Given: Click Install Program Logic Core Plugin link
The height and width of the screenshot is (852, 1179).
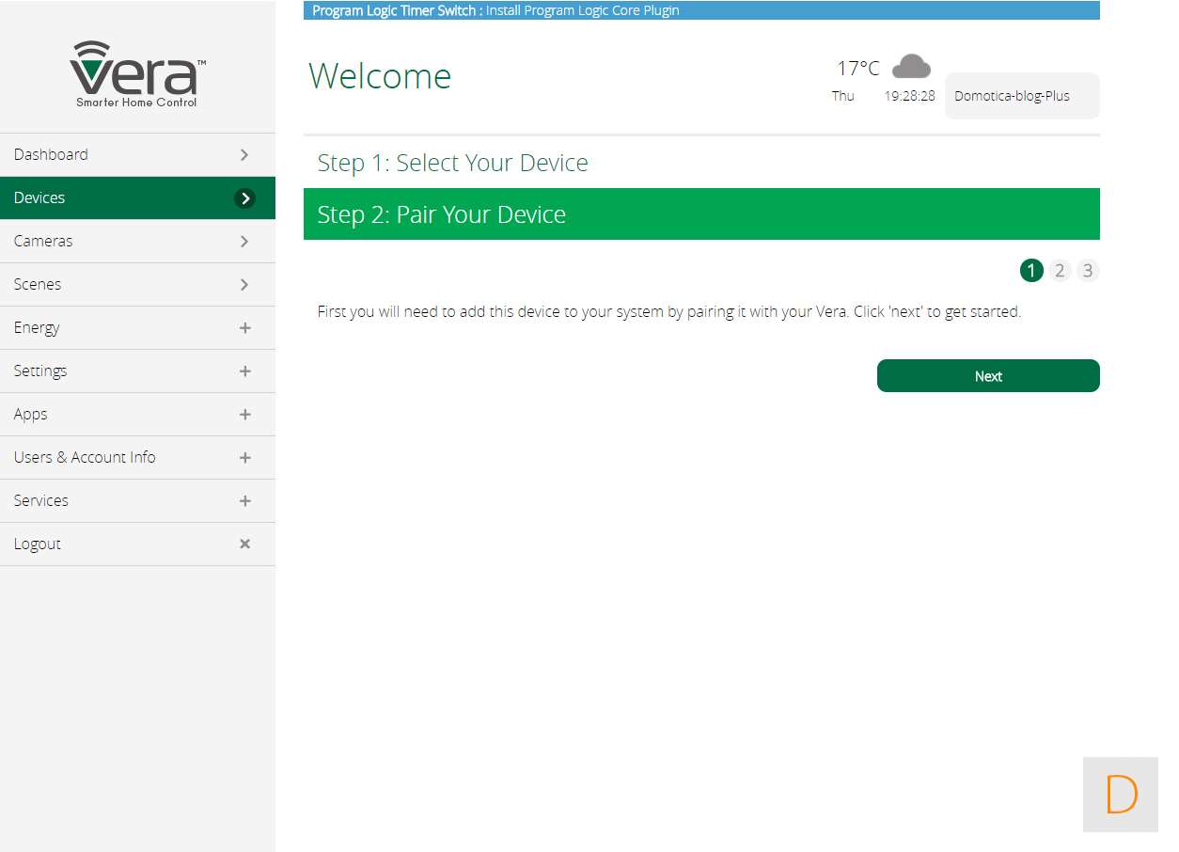Looking at the screenshot, I should point(582,10).
